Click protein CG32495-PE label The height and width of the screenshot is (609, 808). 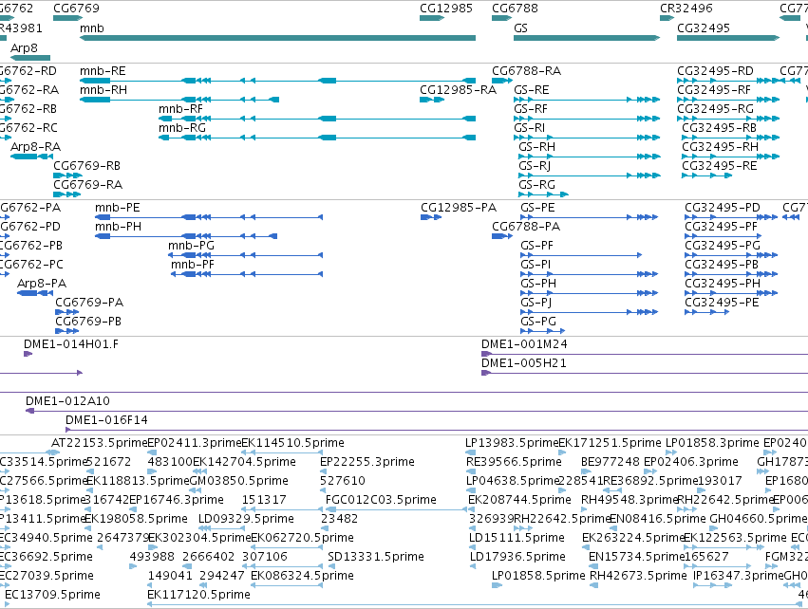pos(722,303)
